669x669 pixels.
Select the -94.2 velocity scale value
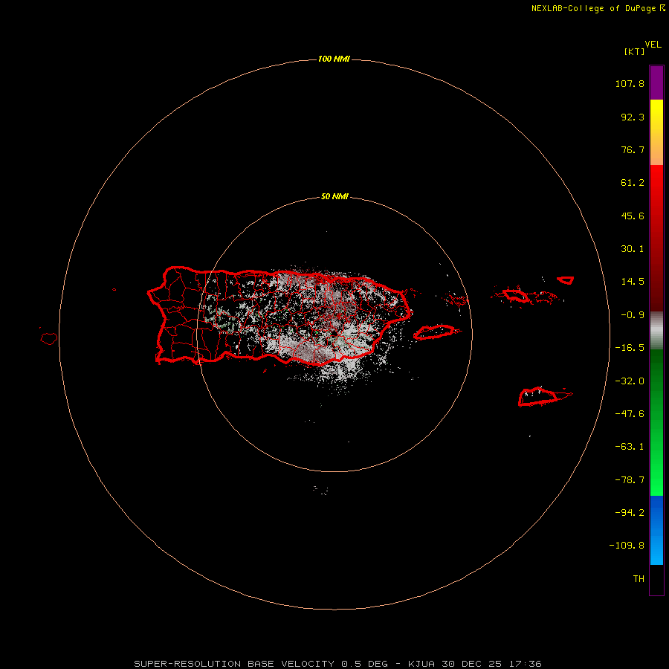(630, 513)
